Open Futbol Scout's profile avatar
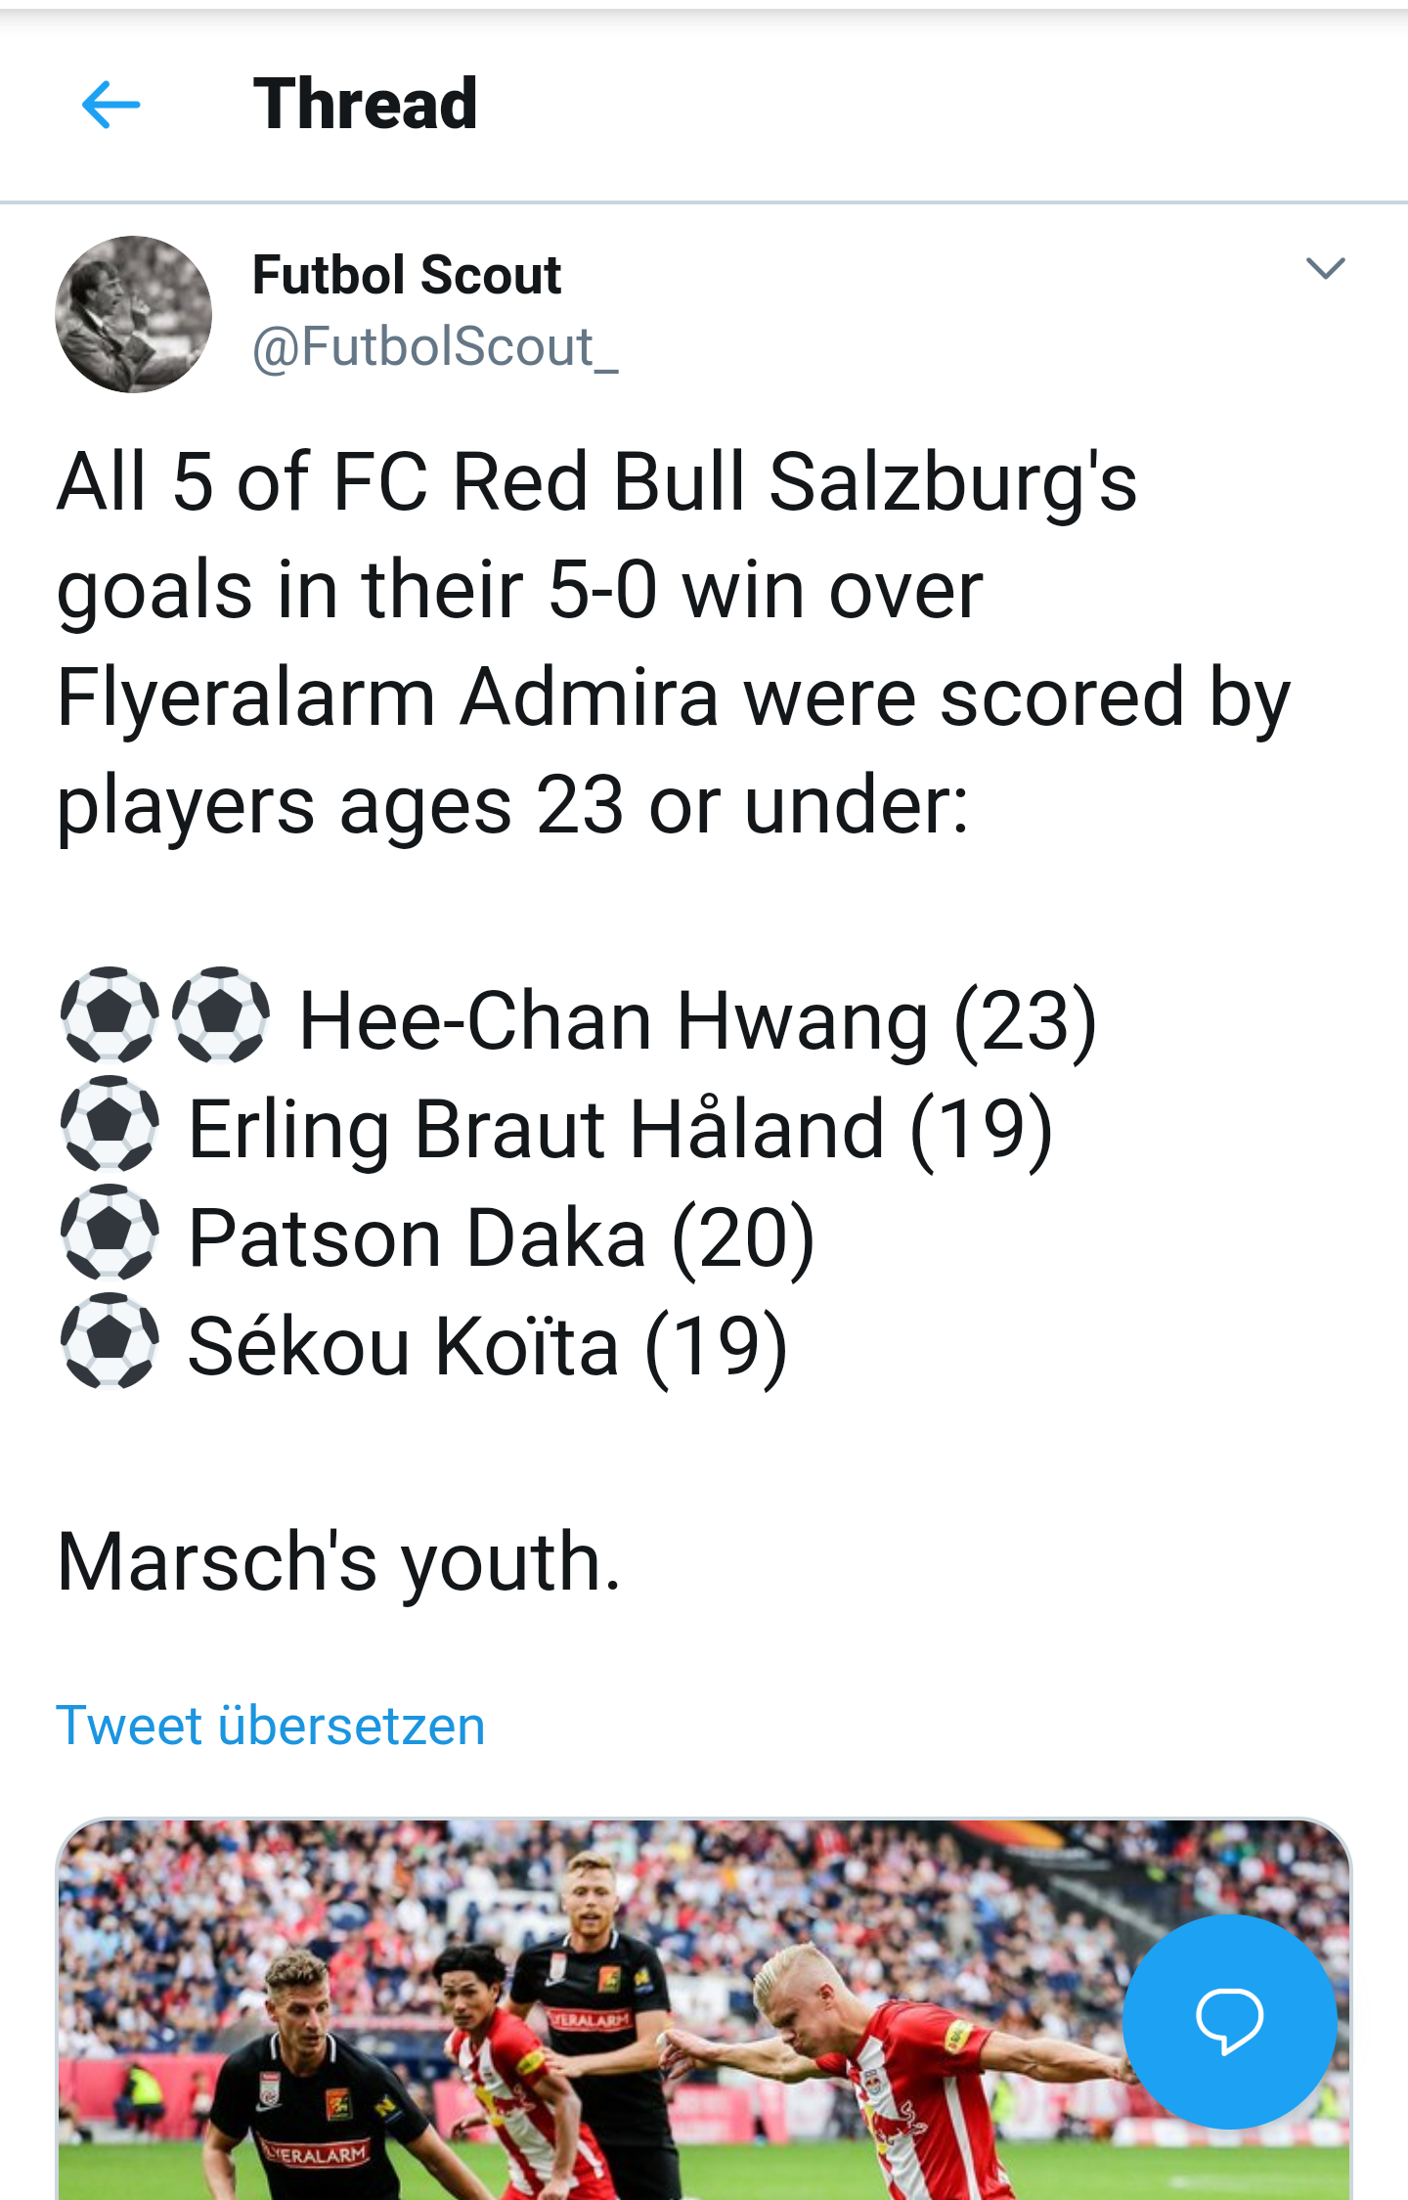 coord(134,314)
